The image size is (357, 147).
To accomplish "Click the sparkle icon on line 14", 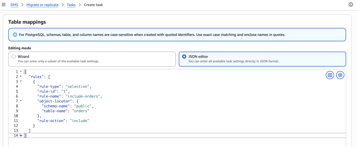I will pos(21,136).
